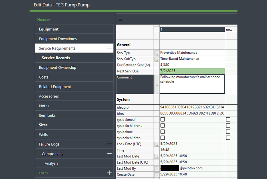Expand the Form section with plus icon
The width and height of the screenshot is (267, 179).
click(x=109, y=173)
